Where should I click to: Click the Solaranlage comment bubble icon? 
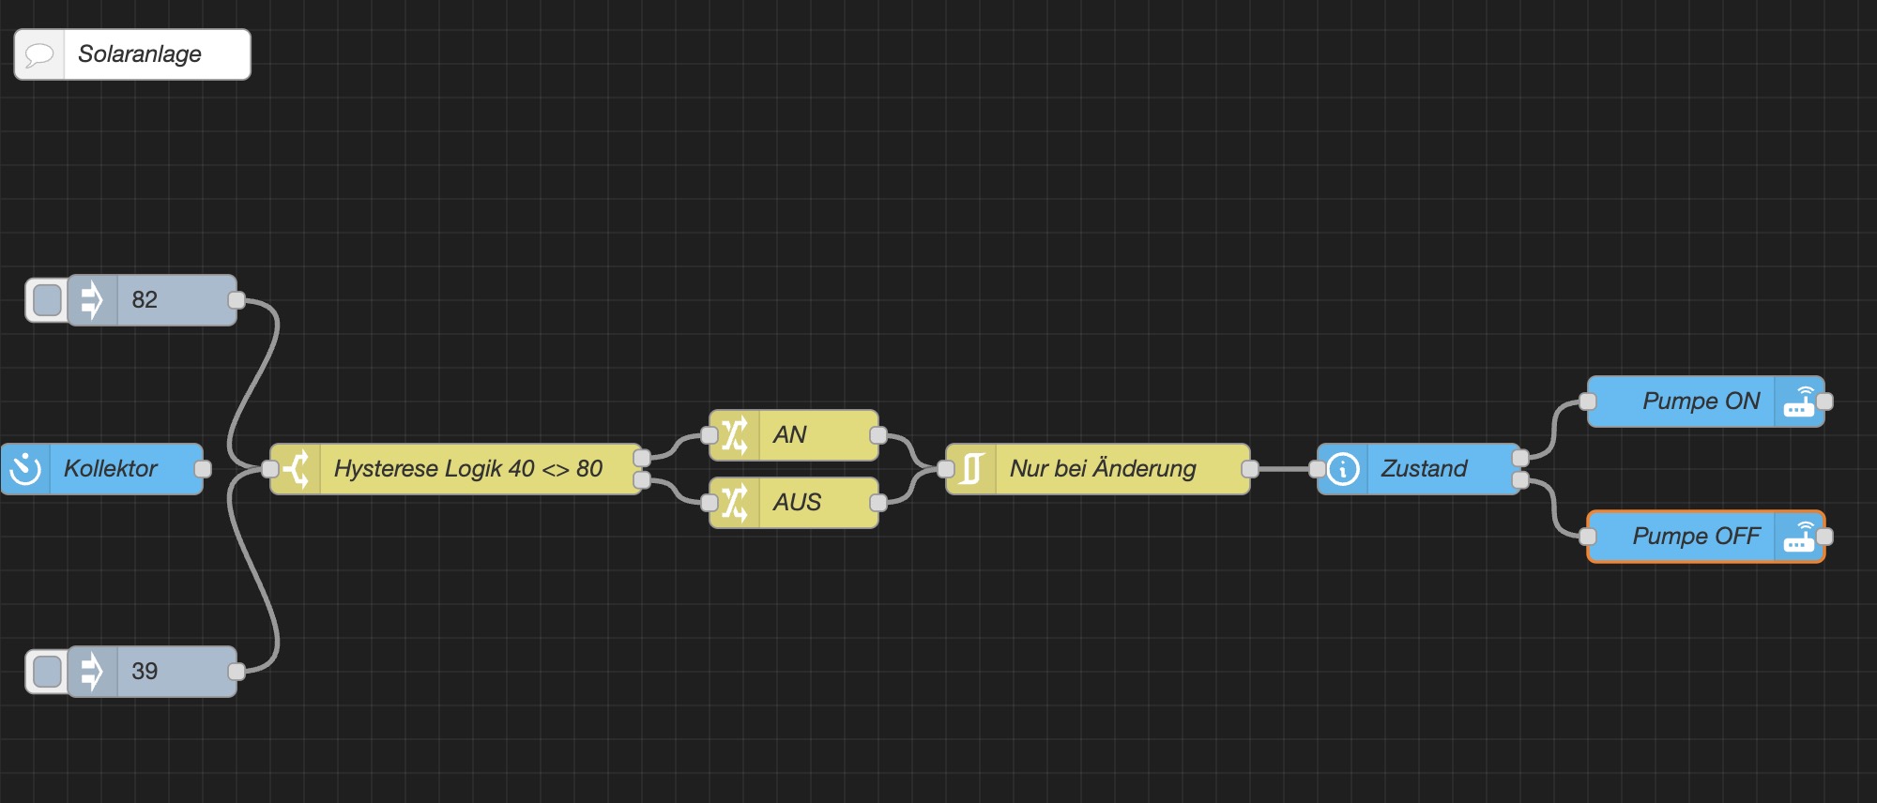(39, 54)
